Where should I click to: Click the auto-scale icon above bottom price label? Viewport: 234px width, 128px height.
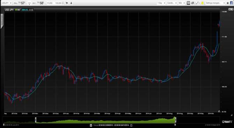coord(219,111)
